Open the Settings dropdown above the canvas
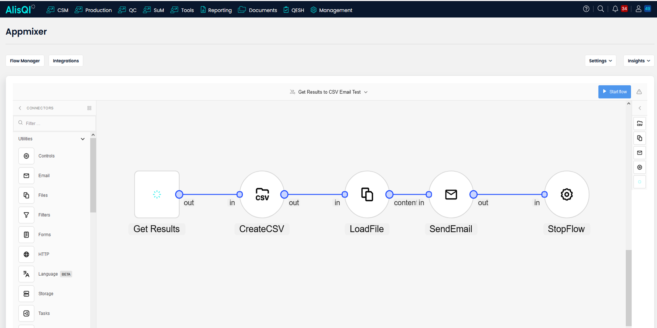The image size is (657, 328). click(x=600, y=61)
